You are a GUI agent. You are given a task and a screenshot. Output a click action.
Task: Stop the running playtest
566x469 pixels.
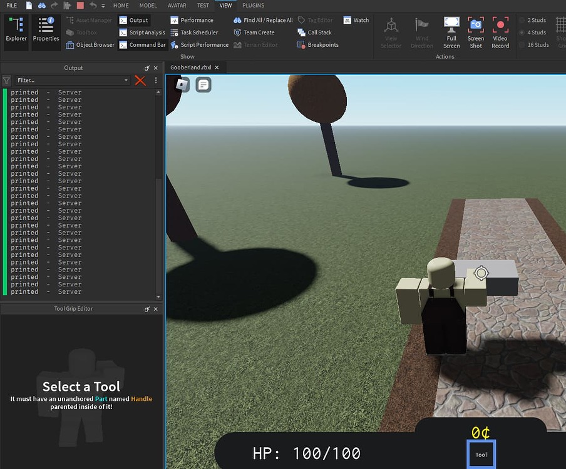coord(80,6)
